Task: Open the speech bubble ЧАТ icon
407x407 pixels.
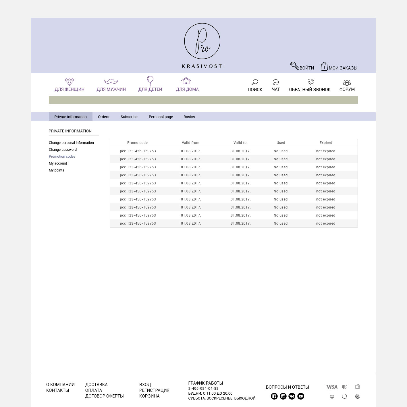Action: (276, 82)
